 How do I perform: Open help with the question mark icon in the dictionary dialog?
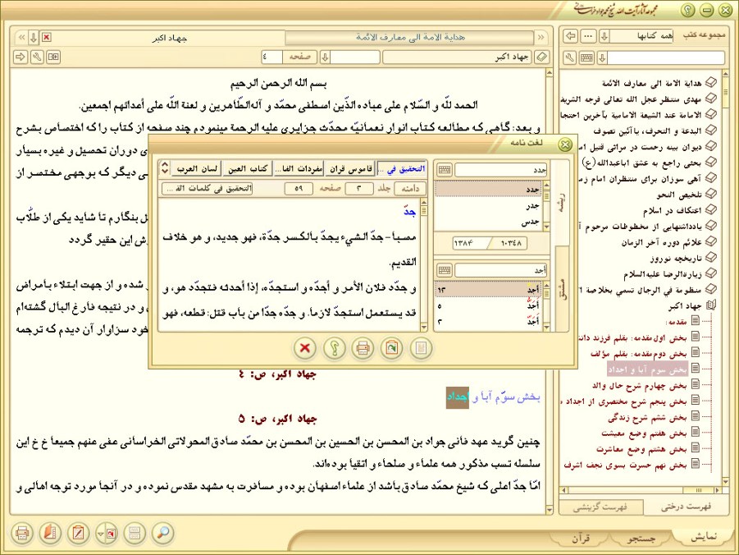[x=334, y=348]
